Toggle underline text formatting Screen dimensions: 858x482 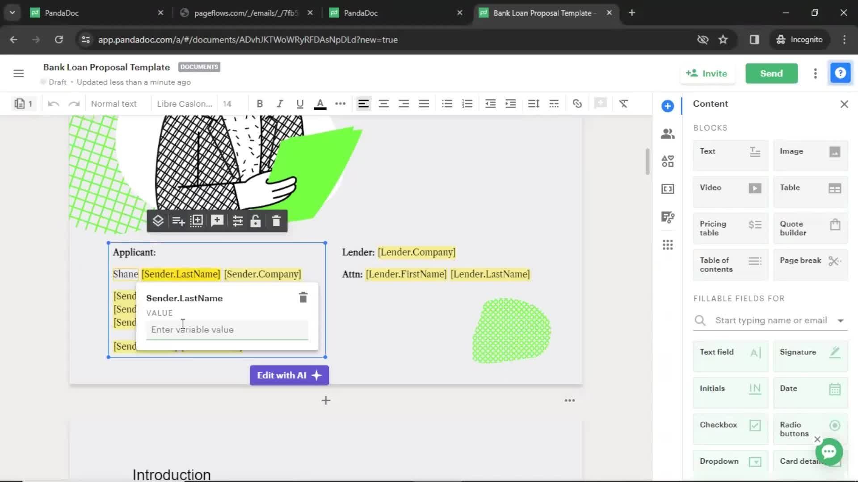(x=300, y=104)
